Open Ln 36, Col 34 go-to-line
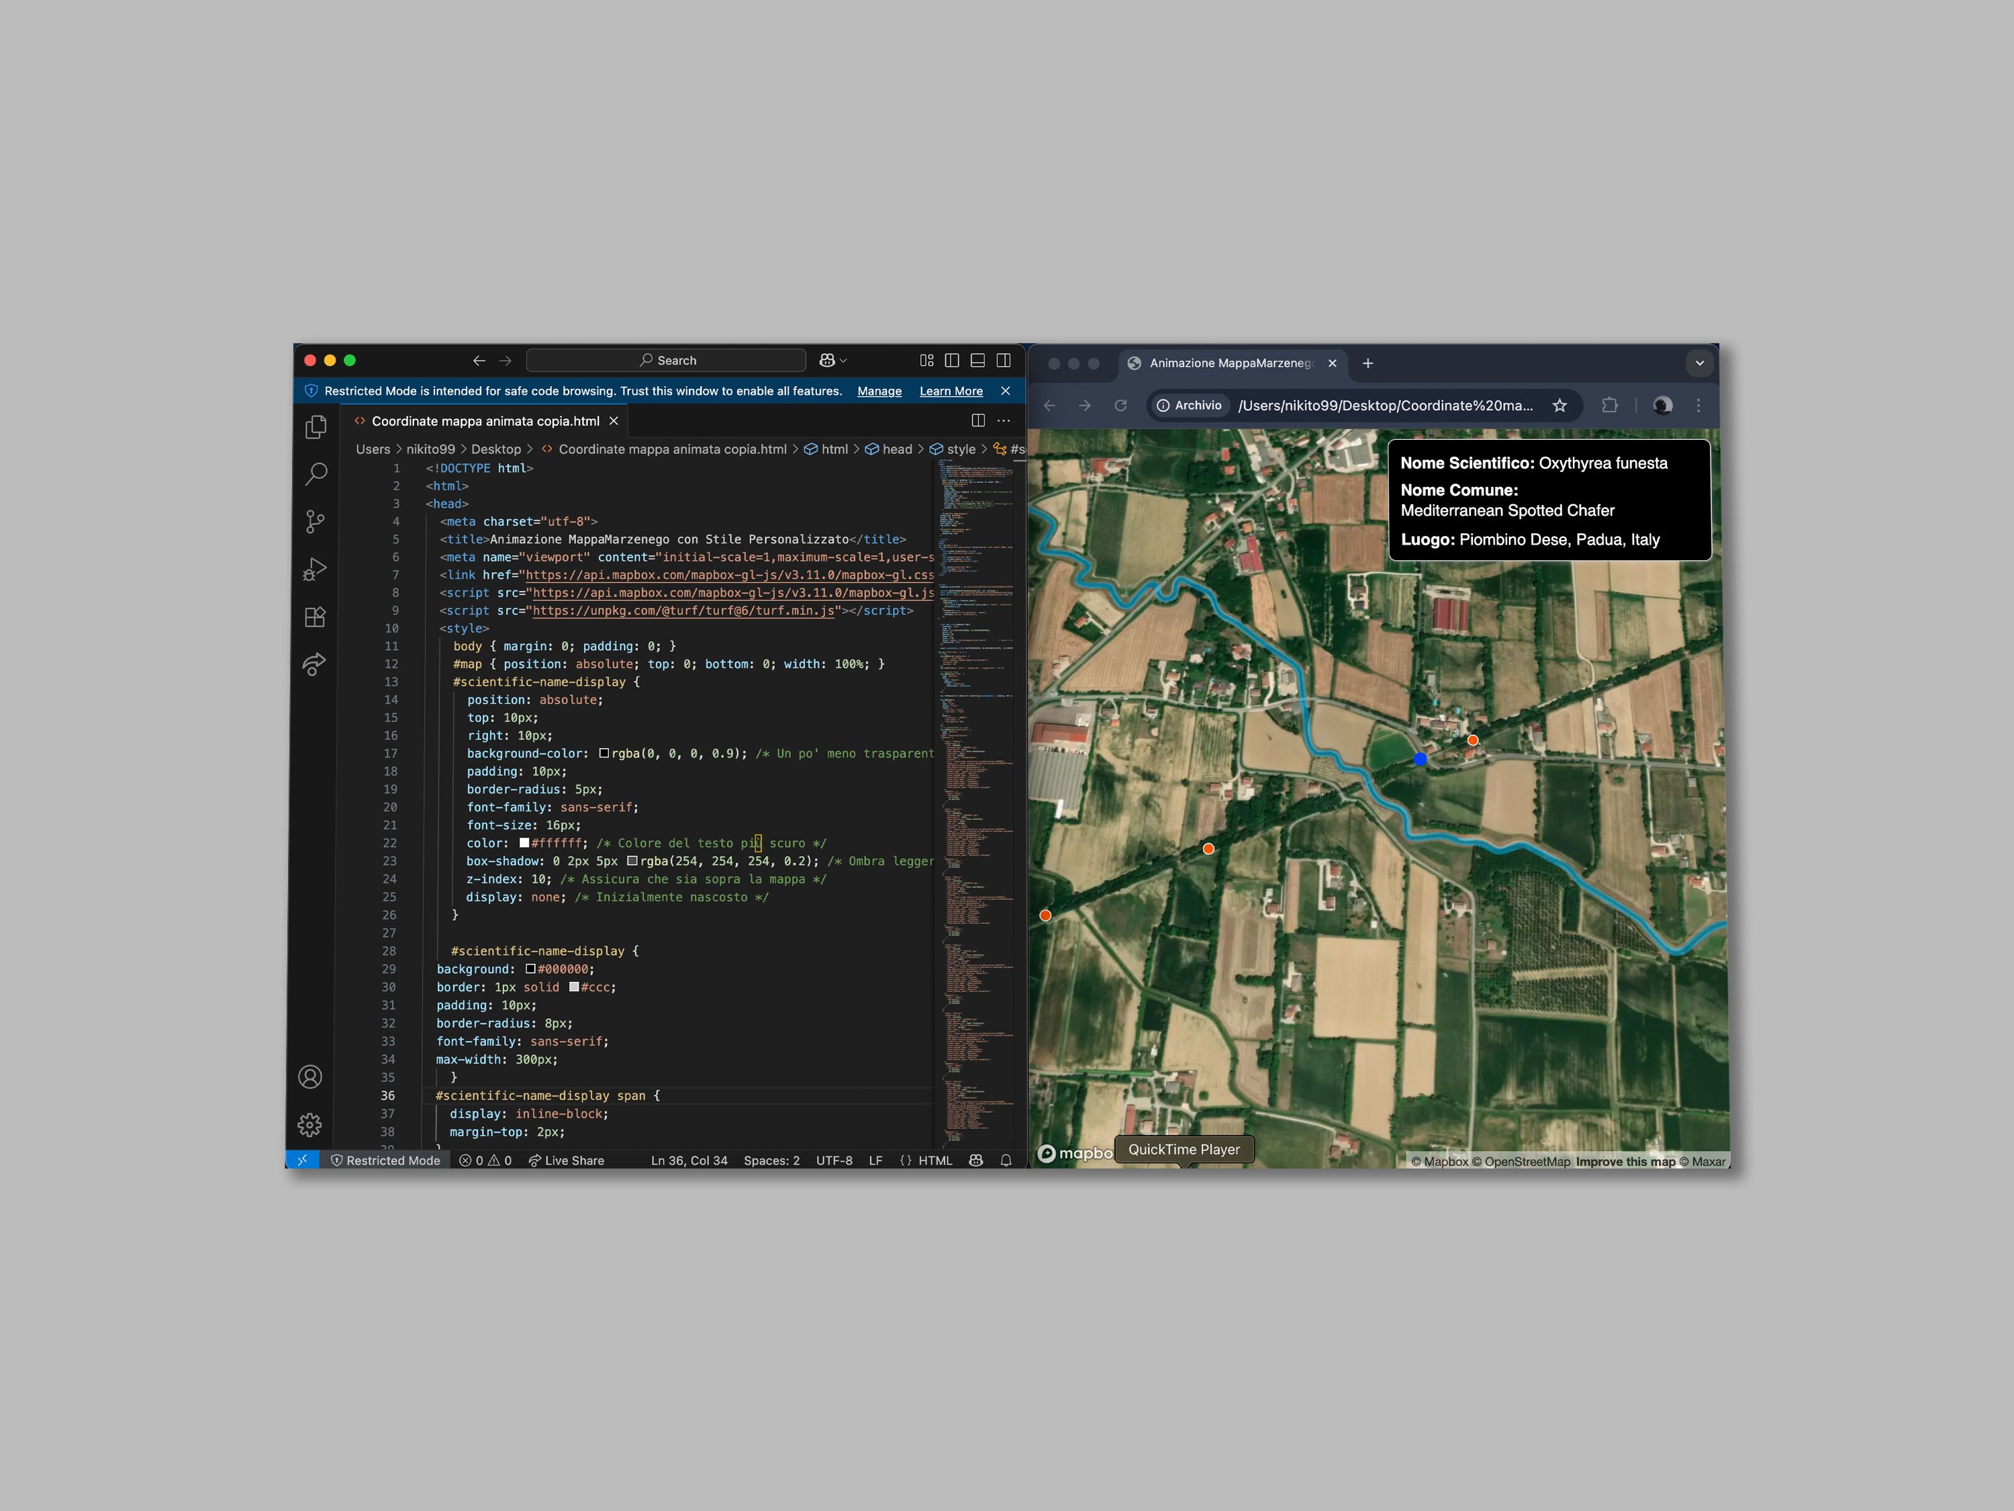The height and width of the screenshot is (1511, 2014). [689, 1160]
